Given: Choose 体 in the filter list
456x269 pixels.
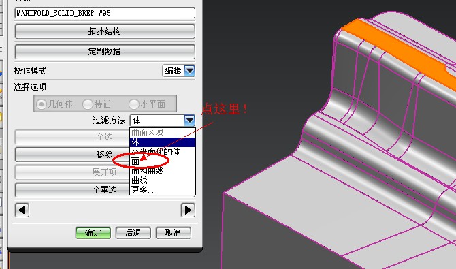Looking at the screenshot, I should point(162,142).
